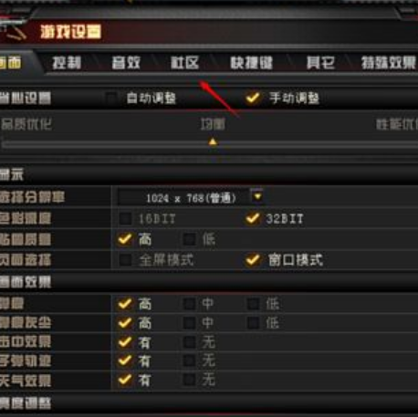Enable the 自动调整 checkbox
This screenshot has height=417, width=418.
click(x=111, y=98)
